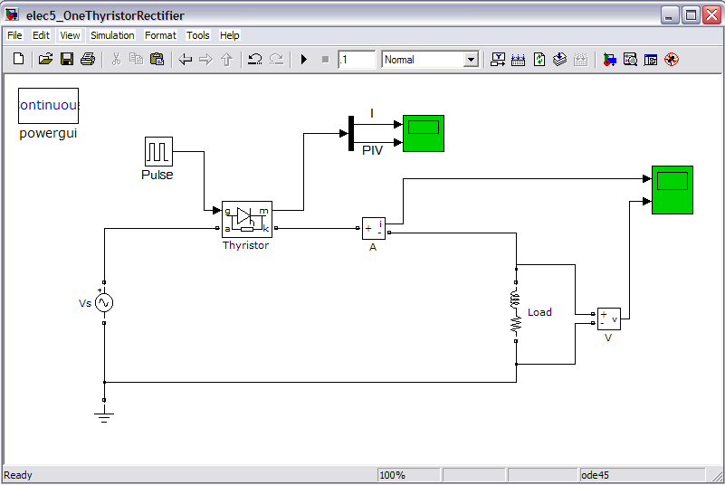The width and height of the screenshot is (725, 485).
Task: Click the Paste clipboard icon
Action: (157, 60)
